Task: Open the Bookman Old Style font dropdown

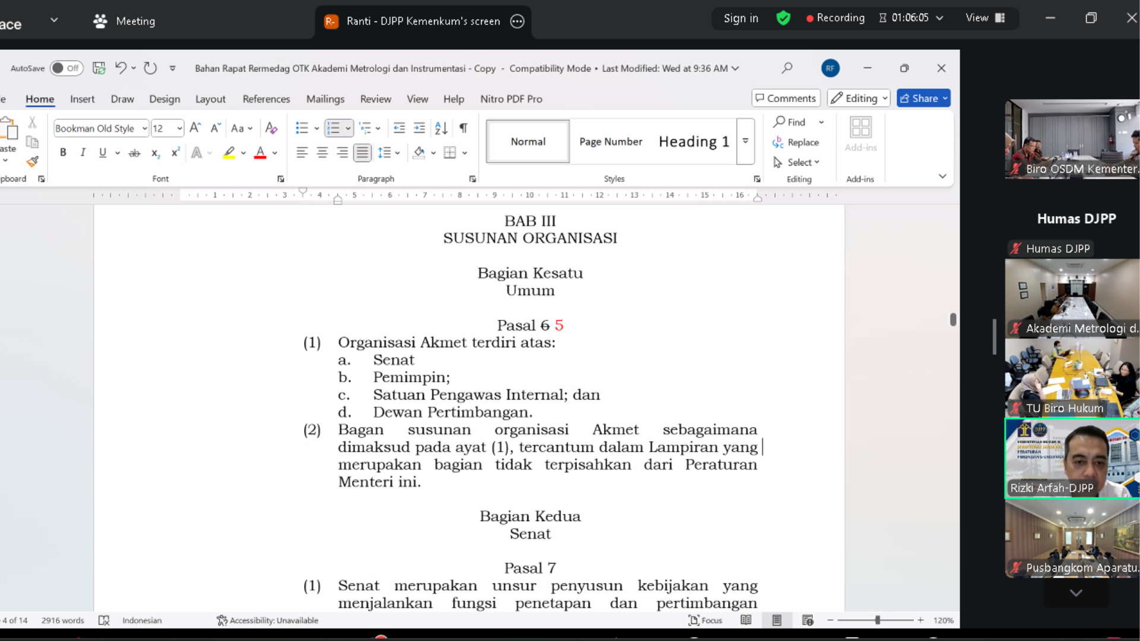Action: coord(144,129)
